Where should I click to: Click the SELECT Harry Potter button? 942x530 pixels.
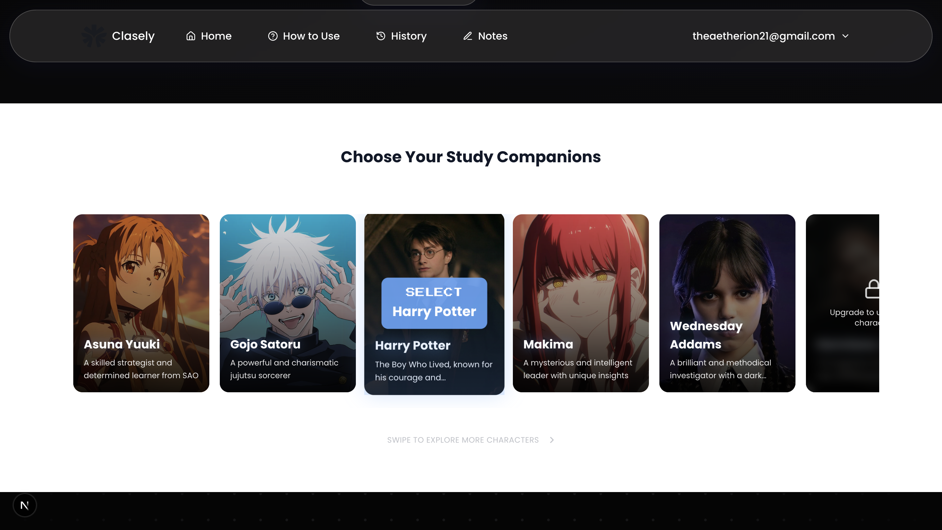(x=434, y=303)
